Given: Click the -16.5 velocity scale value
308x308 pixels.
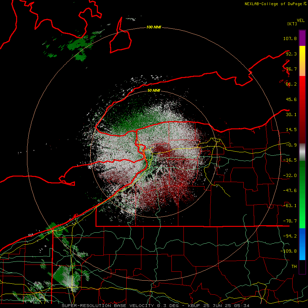Looking at the screenshot, I should pos(290,160).
